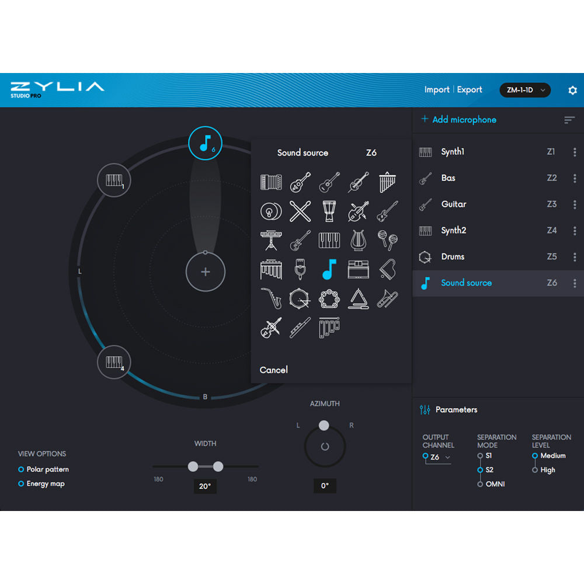Choose the maracas instrument icon
This screenshot has height=584, width=584.
point(388,240)
